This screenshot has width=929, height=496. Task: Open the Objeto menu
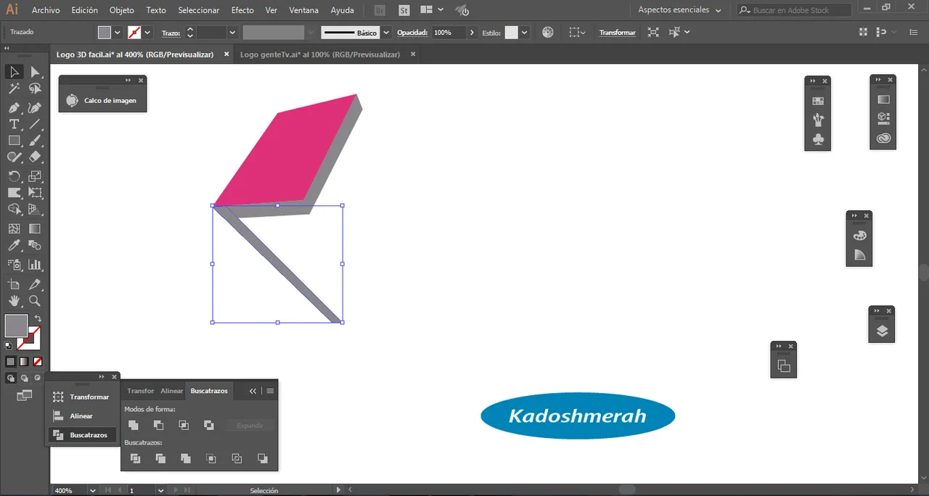coord(121,10)
